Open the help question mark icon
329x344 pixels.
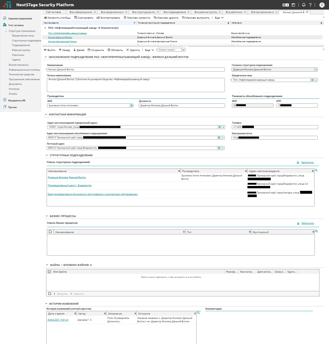coord(310,5)
